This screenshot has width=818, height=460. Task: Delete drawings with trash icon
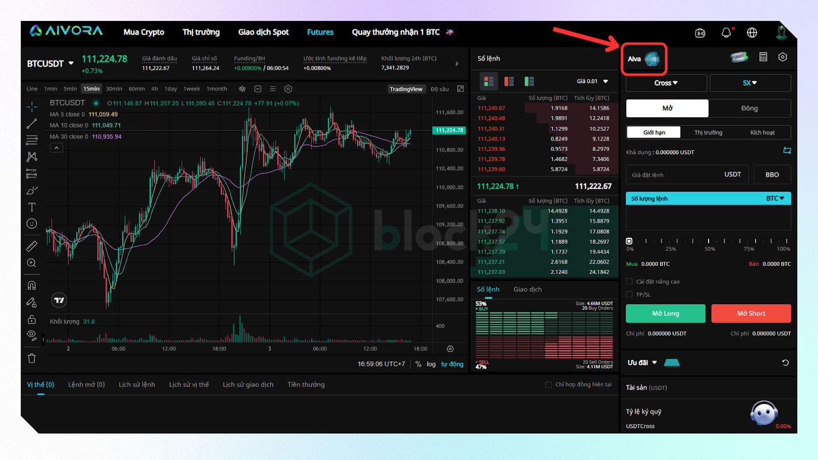(32, 358)
